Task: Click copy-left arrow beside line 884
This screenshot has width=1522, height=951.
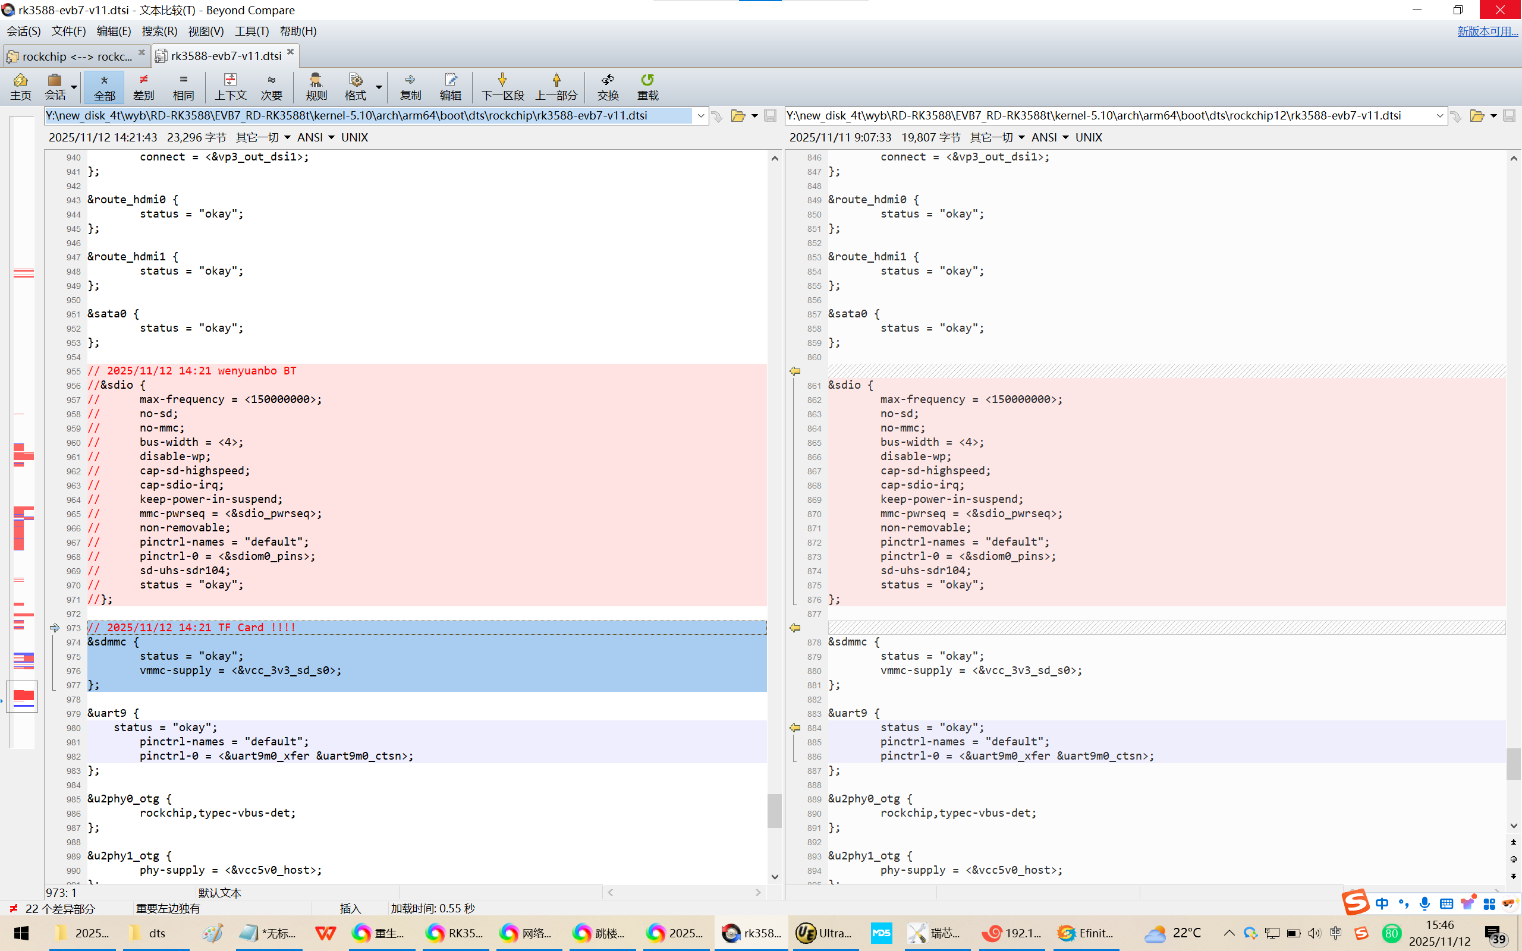Action: click(795, 728)
